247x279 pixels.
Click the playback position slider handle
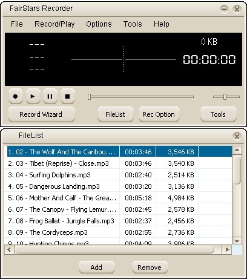(89, 97)
